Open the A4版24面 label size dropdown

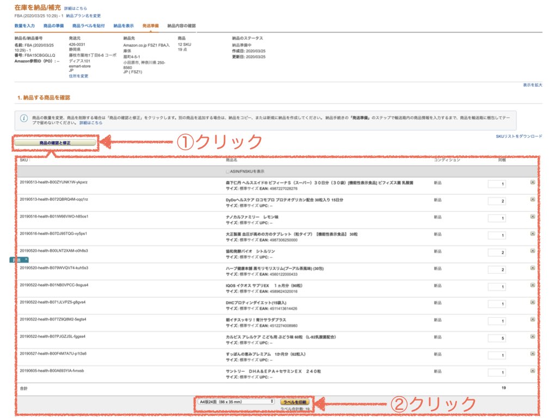[x=236, y=402]
